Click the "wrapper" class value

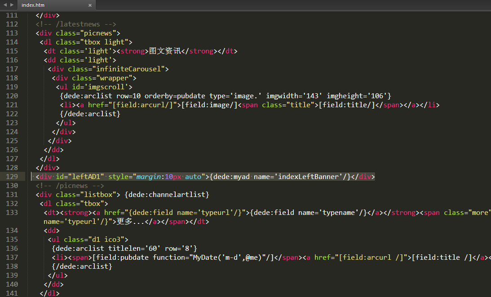114,78
